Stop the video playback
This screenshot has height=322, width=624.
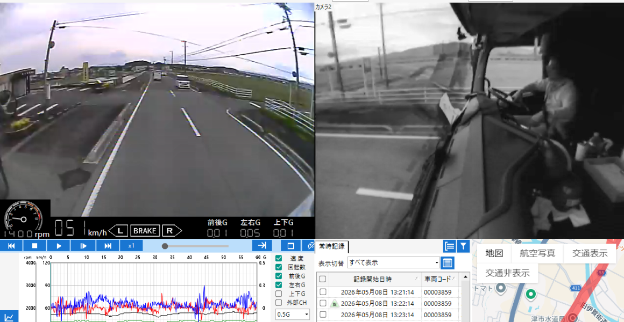click(34, 246)
